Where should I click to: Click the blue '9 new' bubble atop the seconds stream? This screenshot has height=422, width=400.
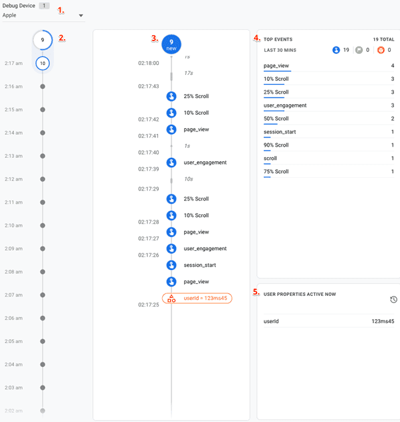click(x=171, y=44)
